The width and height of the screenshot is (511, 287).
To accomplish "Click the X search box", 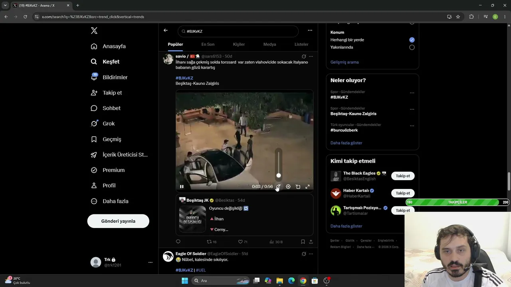I will pos(238,31).
